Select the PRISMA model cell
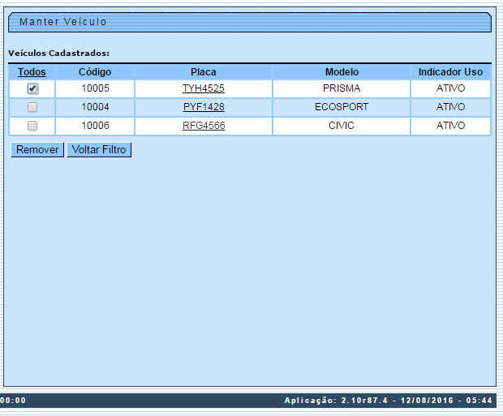This screenshot has height=416, width=503. pyautogui.click(x=342, y=88)
